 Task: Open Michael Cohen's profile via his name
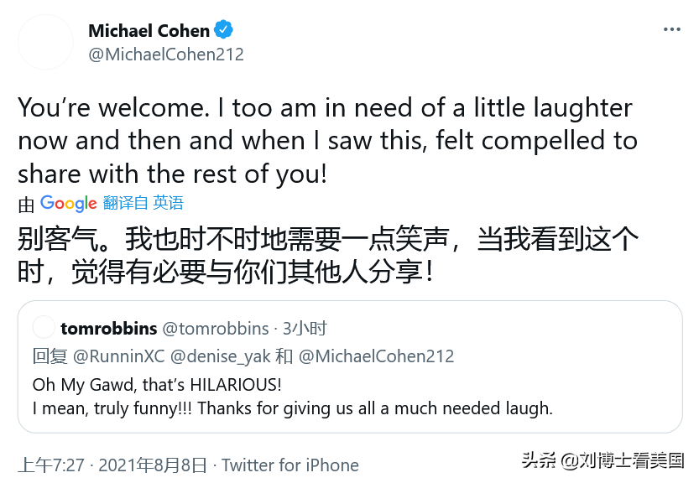[148, 29]
